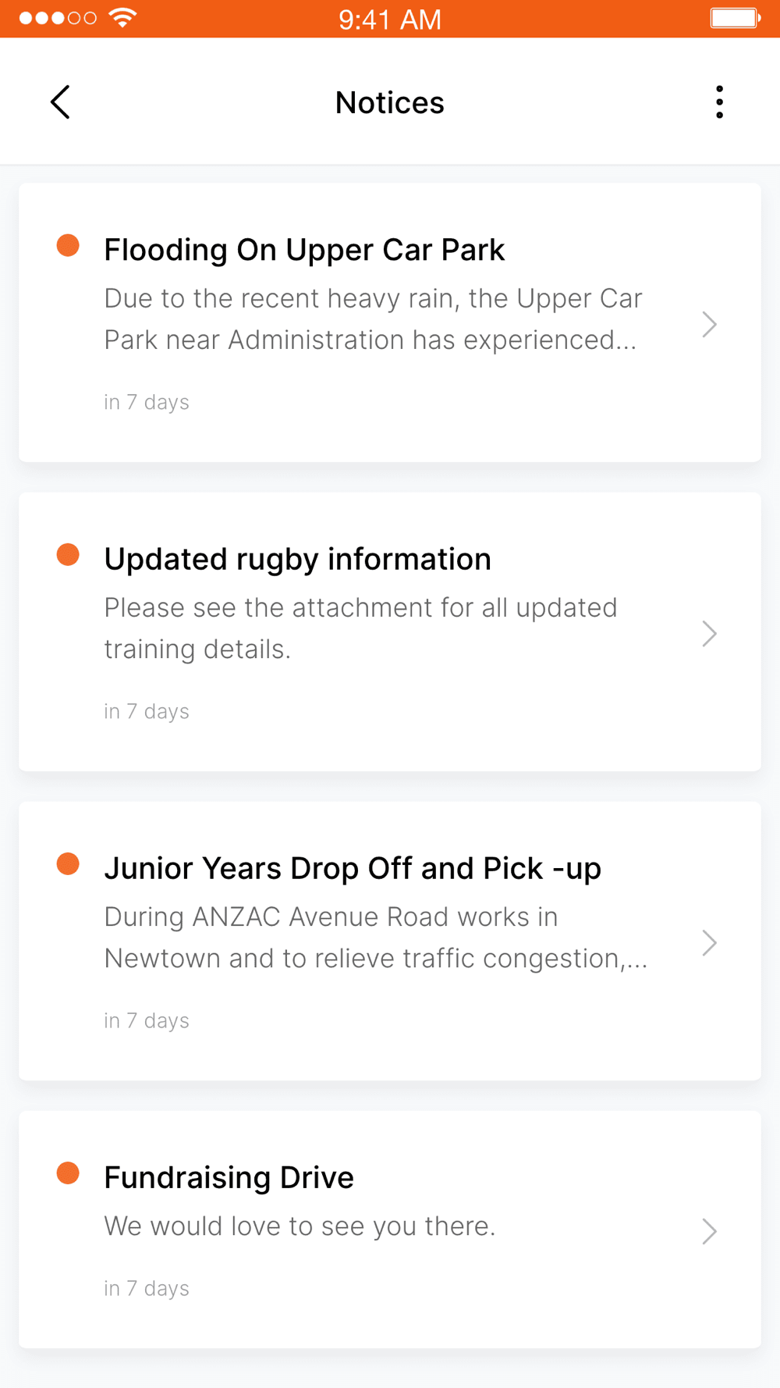Image resolution: width=780 pixels, height=1388 pixels.
Task: Open the Flooding On Upper Car Park title
Action: click(304, 250)
